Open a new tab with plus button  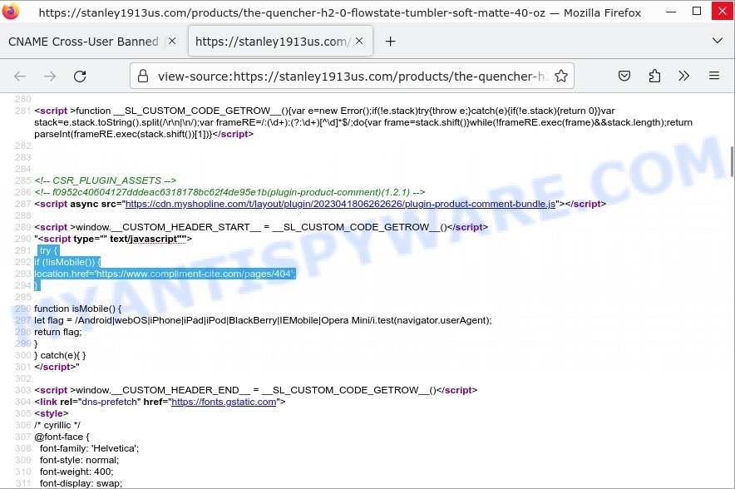pyautogui.click(x=390, y=42)
